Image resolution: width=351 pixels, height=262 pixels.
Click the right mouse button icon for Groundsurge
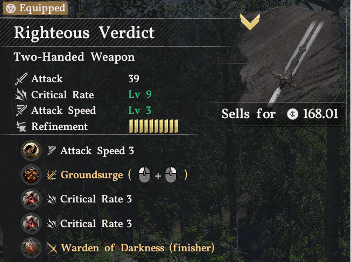[171, 175]
